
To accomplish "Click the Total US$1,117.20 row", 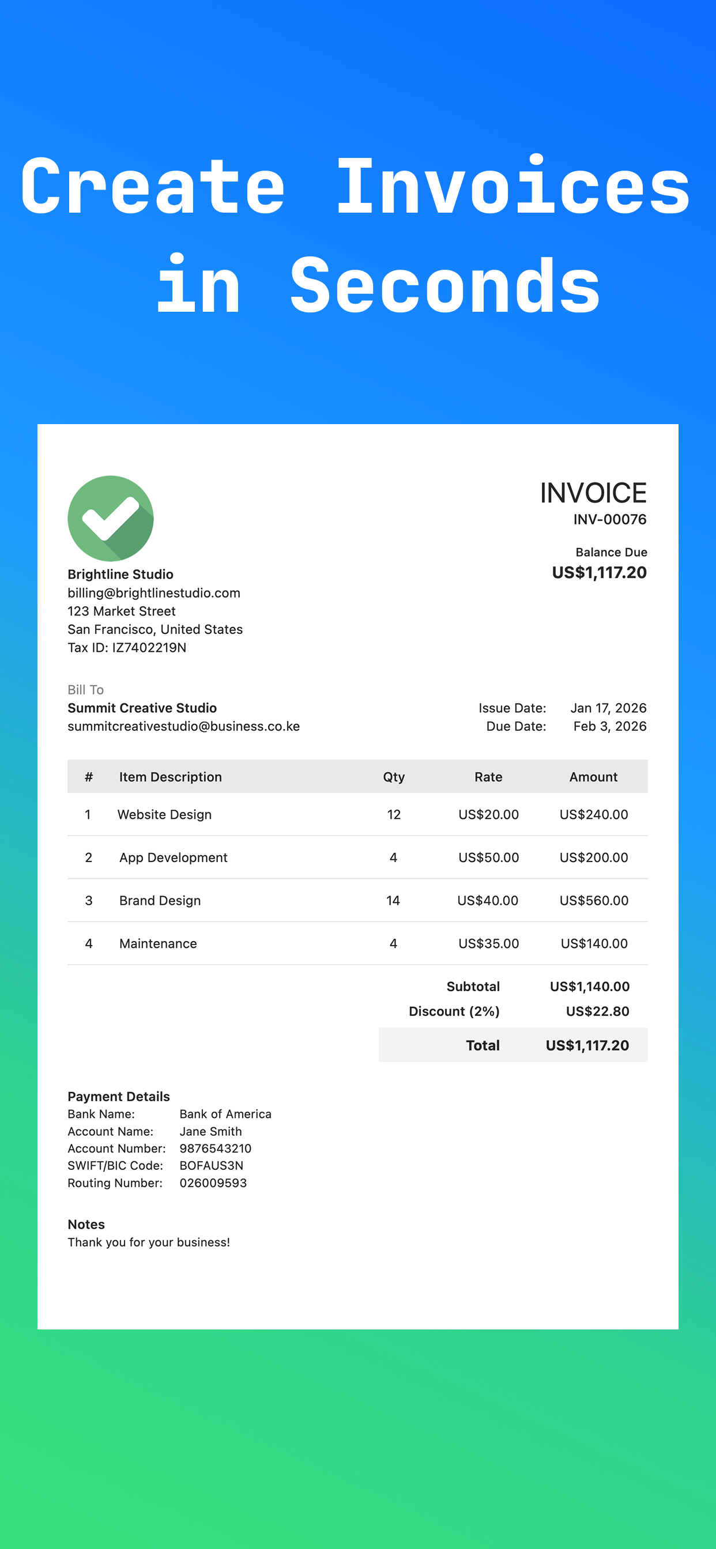I will point(513,1045).
